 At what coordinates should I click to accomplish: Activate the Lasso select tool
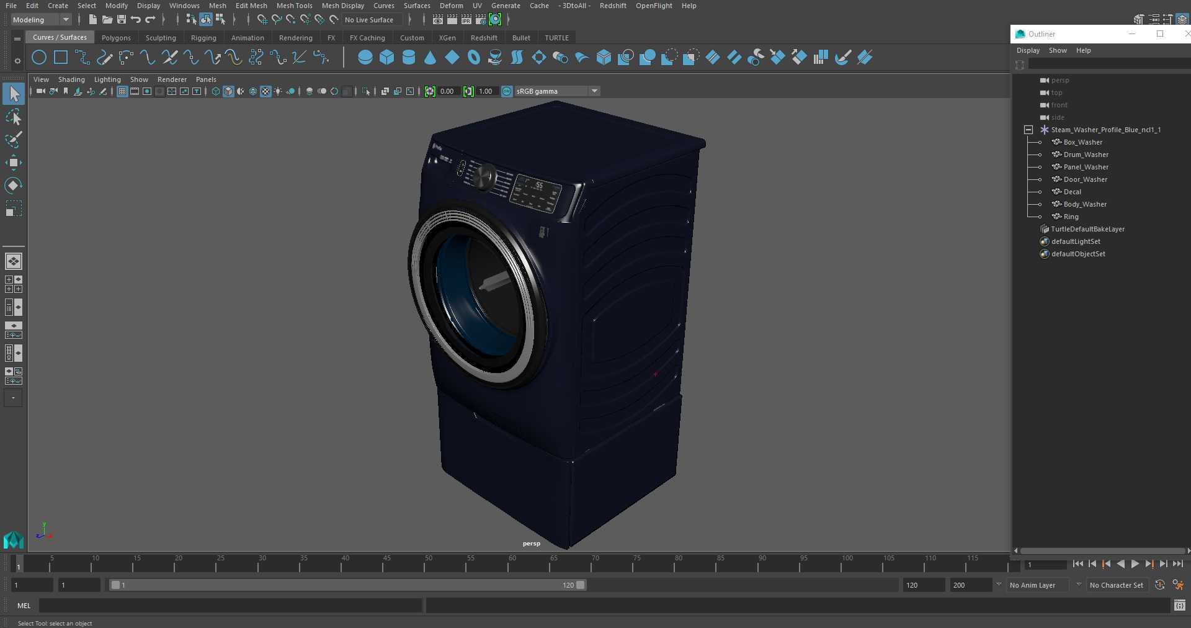(14, 117)
